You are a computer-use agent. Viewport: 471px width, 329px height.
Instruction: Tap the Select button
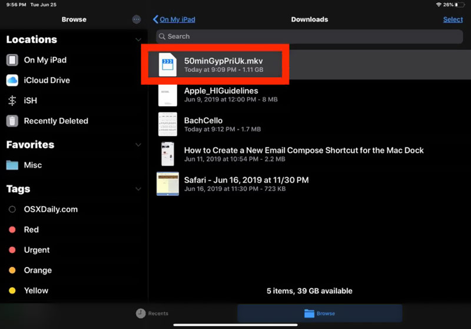pyautogui.click(x=453, y=19)
